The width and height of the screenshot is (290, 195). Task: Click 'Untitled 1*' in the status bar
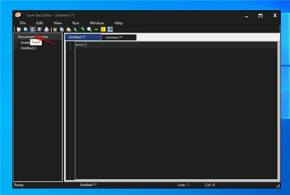pos(88,185)
